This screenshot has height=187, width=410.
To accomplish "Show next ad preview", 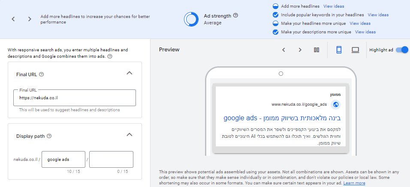I will tap(300, 50).
